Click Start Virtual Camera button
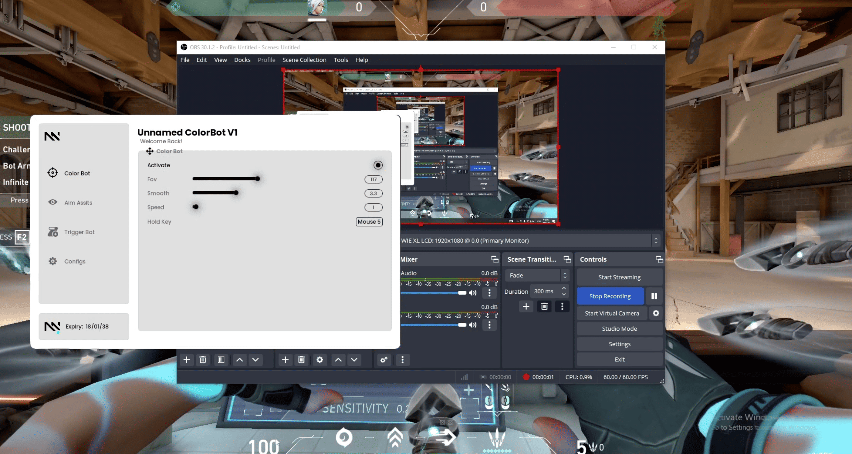Image resolution: width=852 pixels, height=454 pixels. tap(612, 313)
